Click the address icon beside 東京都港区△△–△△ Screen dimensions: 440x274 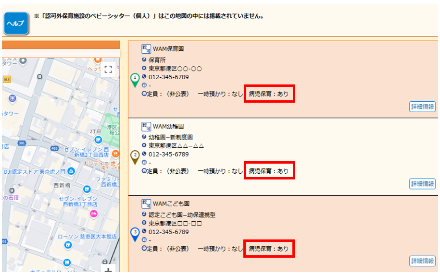tap(144, 145)
